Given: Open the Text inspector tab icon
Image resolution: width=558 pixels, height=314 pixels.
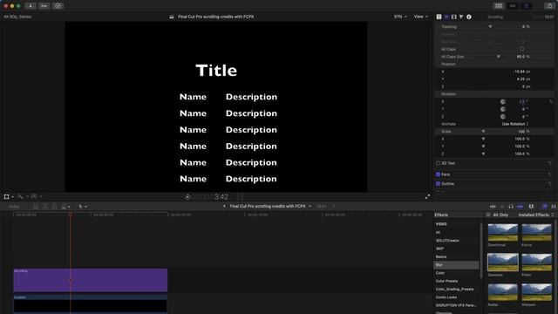Looking at the screenshot, I should (446, 17).
